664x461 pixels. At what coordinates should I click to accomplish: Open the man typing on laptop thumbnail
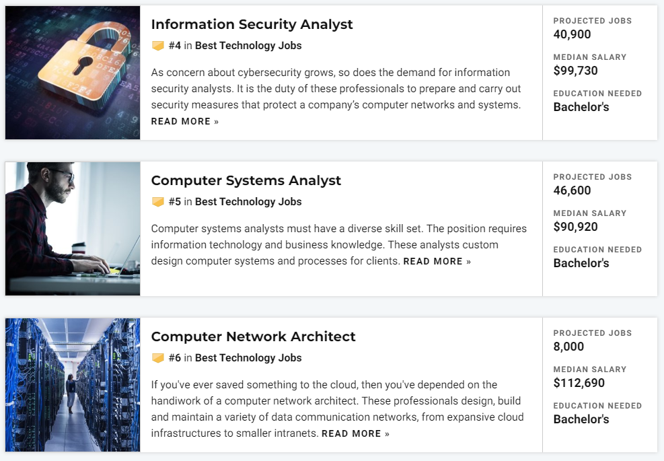[73, 229]
